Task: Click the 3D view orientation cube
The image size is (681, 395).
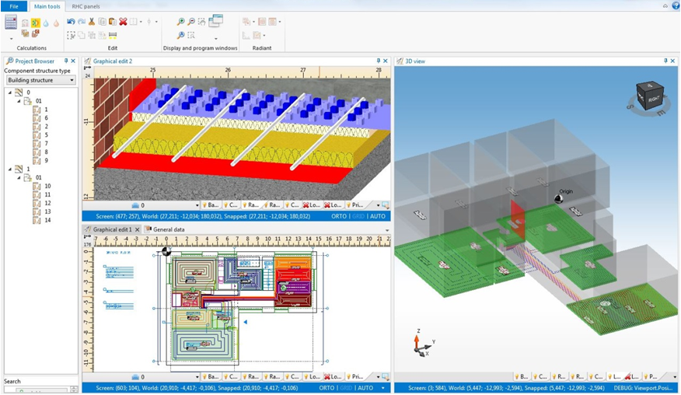Action: pyautogui.click(x=650, y=96)
